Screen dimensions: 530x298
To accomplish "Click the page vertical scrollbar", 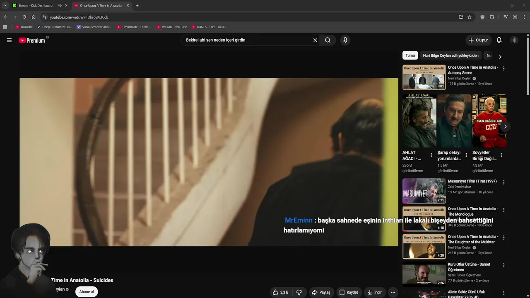I will coord(528,66).
